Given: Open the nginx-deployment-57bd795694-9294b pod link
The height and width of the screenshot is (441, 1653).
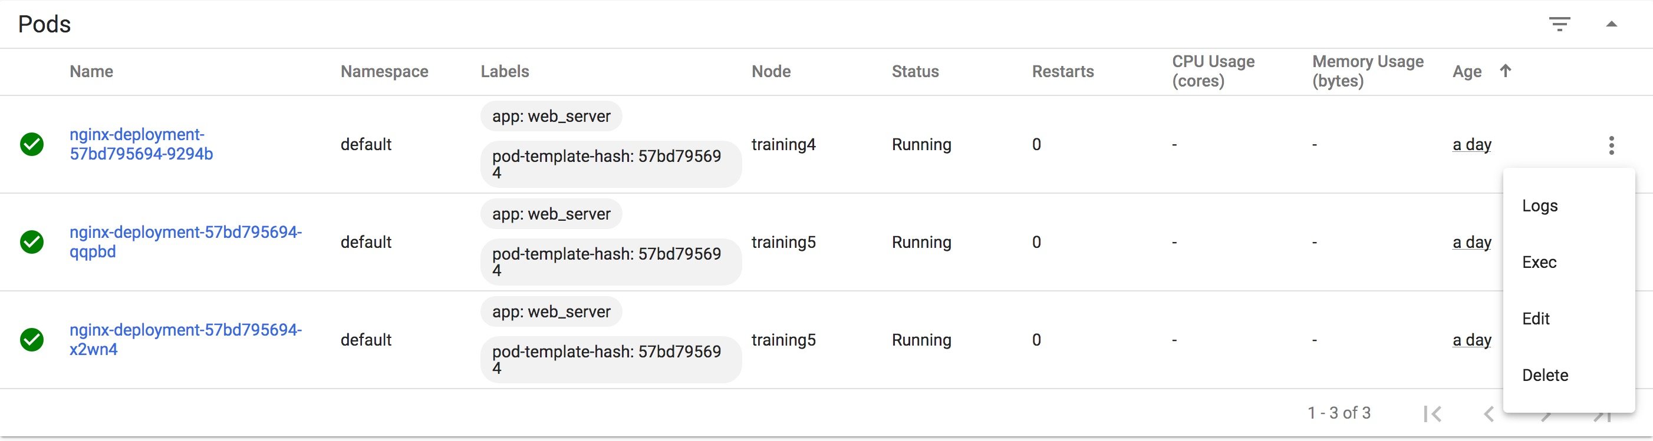Looking at the screenshot, I should (x=140, y=144).
